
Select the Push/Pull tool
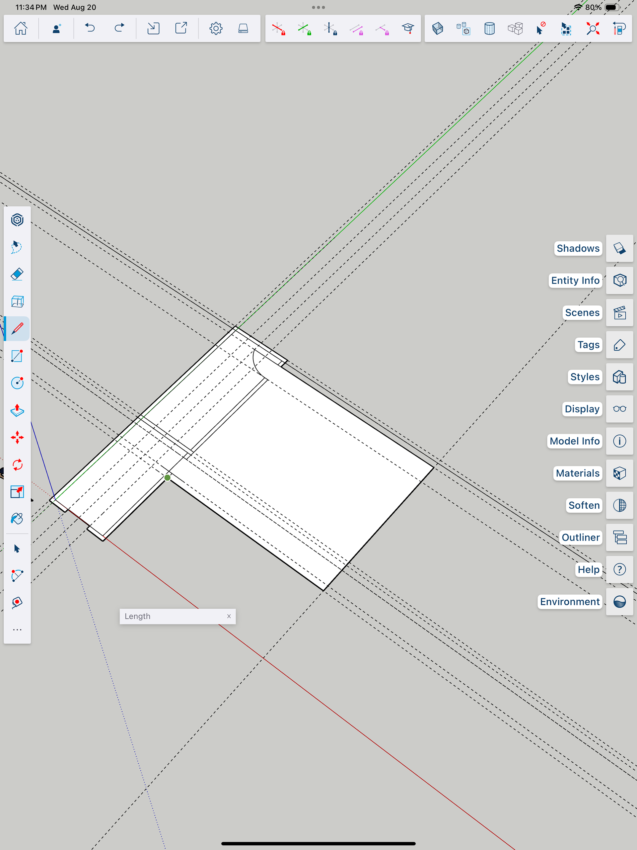[x=17, y=410]
